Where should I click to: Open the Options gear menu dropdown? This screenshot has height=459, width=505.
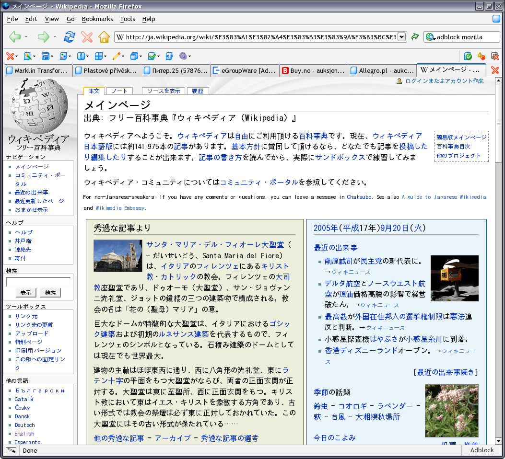pos(185,56)
